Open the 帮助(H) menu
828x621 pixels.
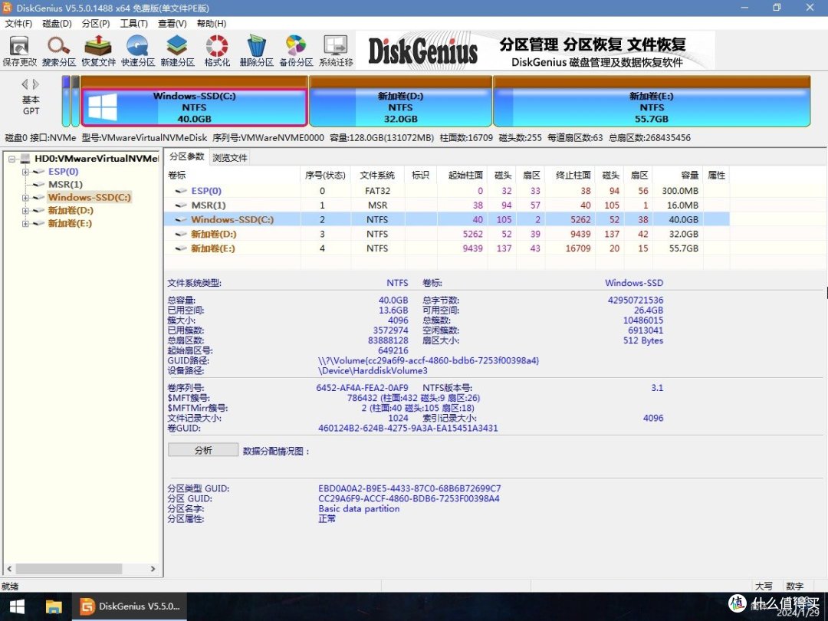212,23
